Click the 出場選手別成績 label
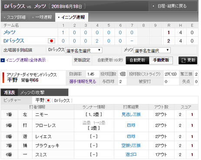Viewport: 201px width, 160px height. tap(18, 50)
